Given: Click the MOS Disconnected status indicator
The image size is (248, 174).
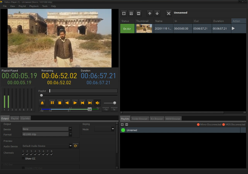Looking at the screenshot, I should 234,124.
